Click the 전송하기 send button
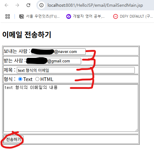This screenshot has width=154, height=151. [13, 139]
